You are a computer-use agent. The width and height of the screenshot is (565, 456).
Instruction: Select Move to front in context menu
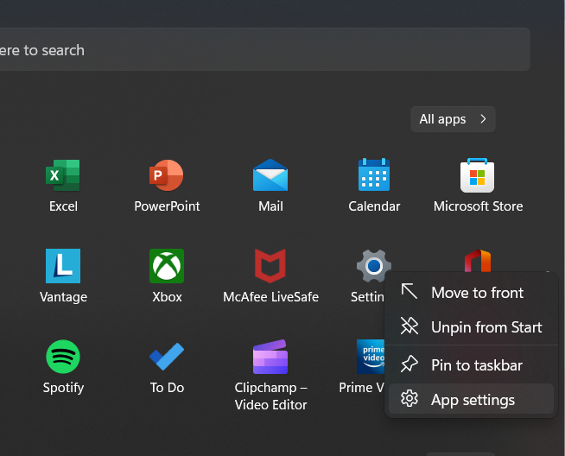coord(477,293)
